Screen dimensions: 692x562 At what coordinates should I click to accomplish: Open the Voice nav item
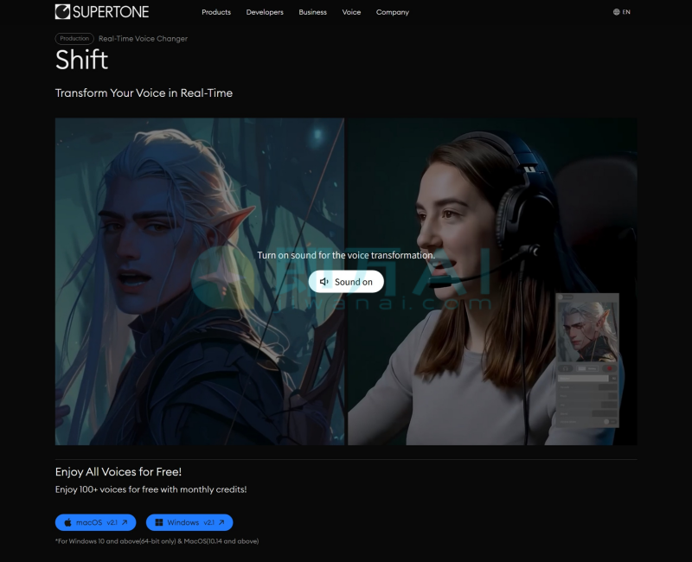pyautogui.click(x=351, y=12)
